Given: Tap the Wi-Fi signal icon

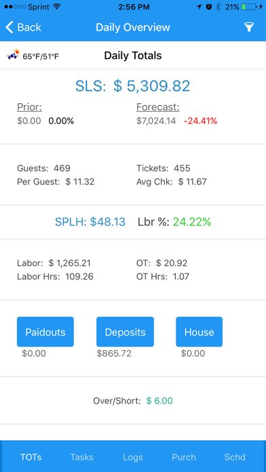Looking at the screenshot, I should (56, 7).
